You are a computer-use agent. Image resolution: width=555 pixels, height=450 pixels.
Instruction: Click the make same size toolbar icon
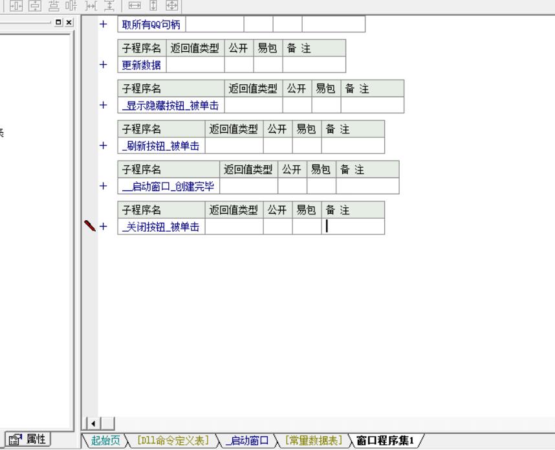coord(171,6)
